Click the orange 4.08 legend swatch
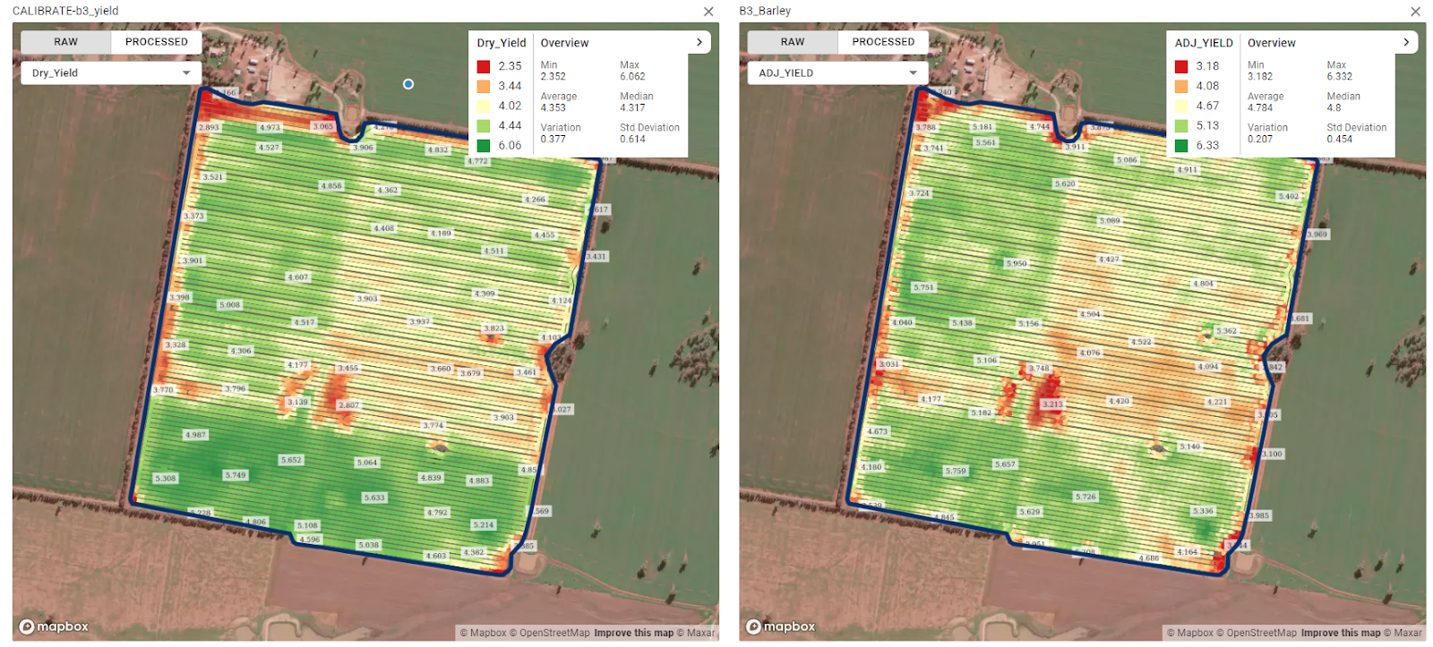 (1181, 86)
